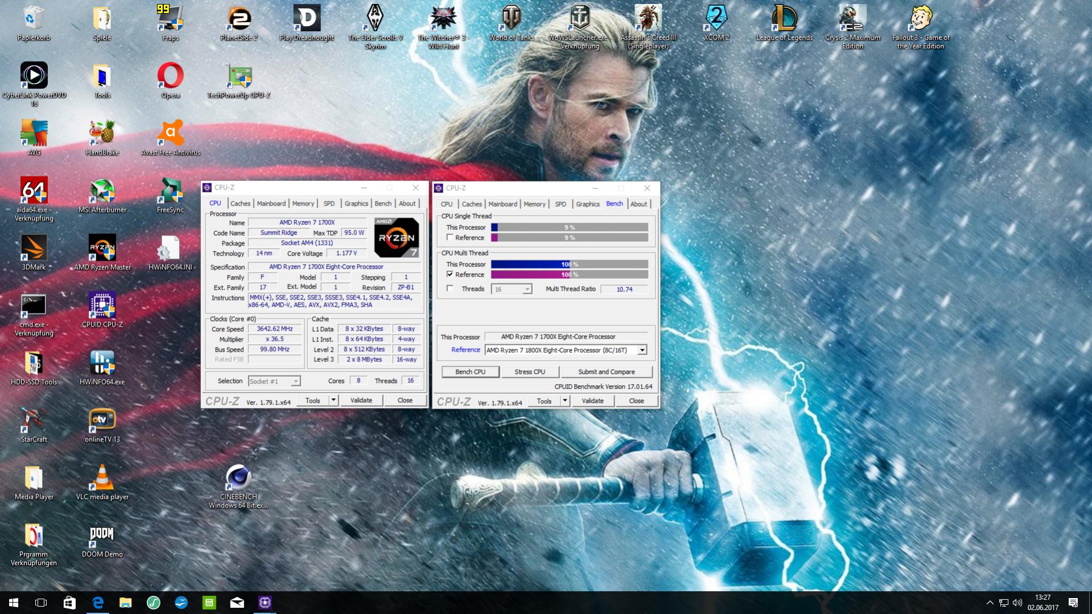1092x614 pixels.
Task: Launch HandBrake from the desktop
Action: pos(102,138)
